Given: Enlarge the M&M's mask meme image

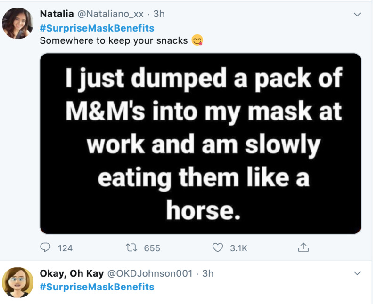Looking at the screenshot, I should pyautogui.click(x=200, y=143).
